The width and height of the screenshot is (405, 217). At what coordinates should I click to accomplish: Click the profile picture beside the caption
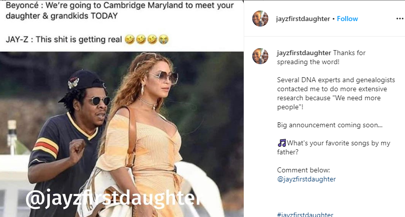(260, 56)
